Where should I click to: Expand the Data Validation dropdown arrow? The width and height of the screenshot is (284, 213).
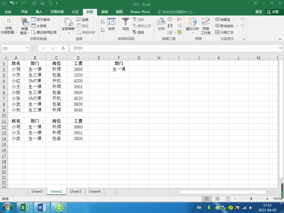coord(175,32)
